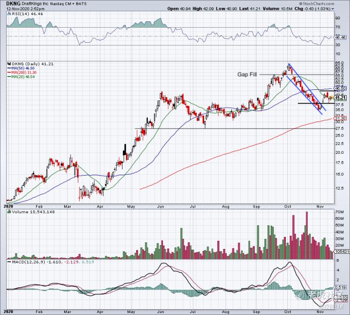This screenshot has width=350, height=315.
Task: Click the 46.50 MA price tag on right axis
Action: click(x=341, y=88)
